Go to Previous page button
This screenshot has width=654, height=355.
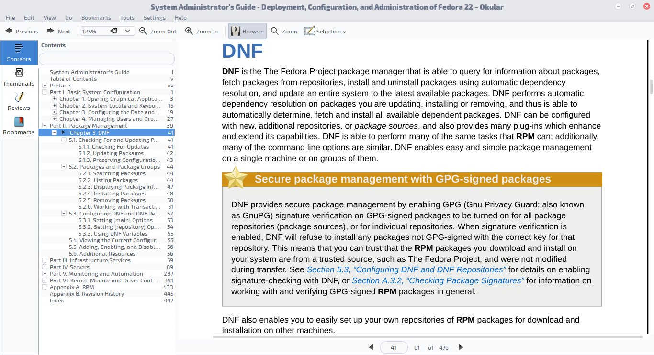point(22,31)
